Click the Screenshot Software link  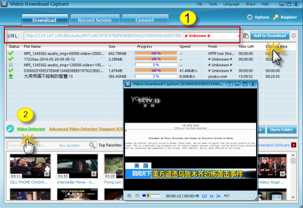[274, 145]
